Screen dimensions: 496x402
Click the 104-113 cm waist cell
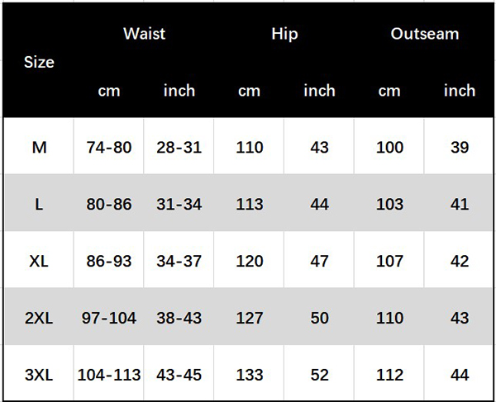click(109, 374)
